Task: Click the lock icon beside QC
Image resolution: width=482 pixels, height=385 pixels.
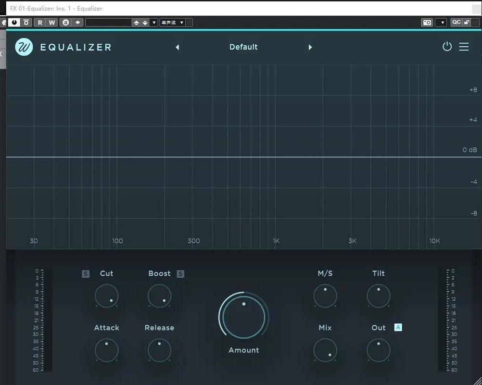Action: (467, 23)
